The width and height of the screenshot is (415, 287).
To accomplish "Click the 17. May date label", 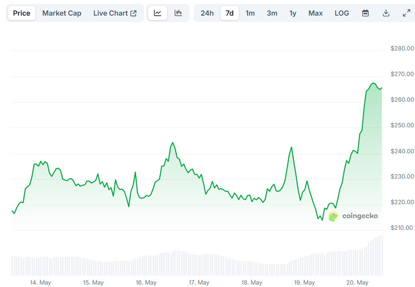I will [x=199, y=283].
